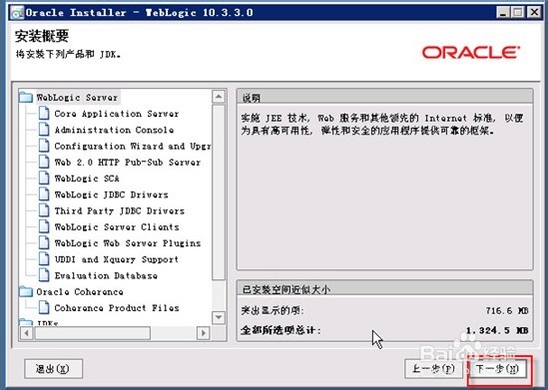Click the Core Application Server file icon

(x=44, y=114)
